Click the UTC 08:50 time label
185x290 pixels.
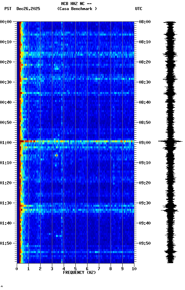pos(145,123)
